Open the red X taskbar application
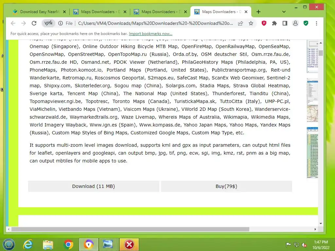 tap(129, 244)
